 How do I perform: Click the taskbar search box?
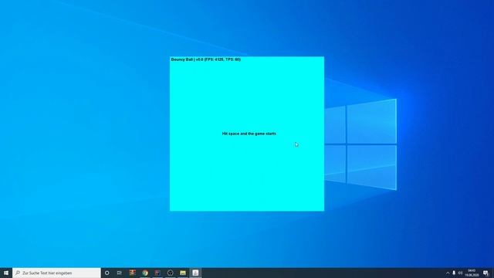(x=56, y=273)
